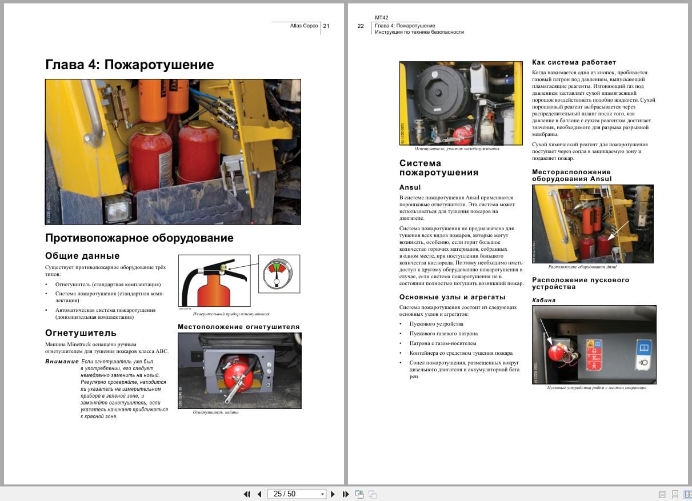
Task: Click 'Расположение пускового устройства' heading
Action: coord(581,283)
